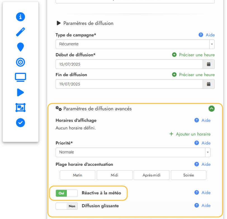Open the Type de campagne dropdown
This screenshot has height=219, width=227.
click(x=135, y=44)
